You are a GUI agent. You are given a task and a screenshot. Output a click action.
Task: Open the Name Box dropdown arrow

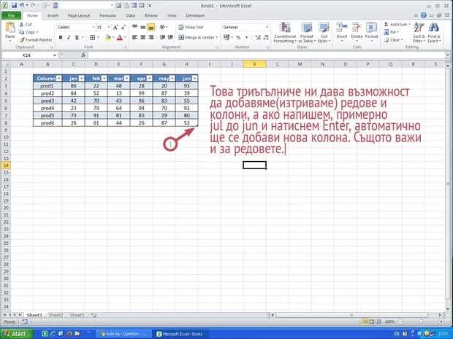point(54,55)
